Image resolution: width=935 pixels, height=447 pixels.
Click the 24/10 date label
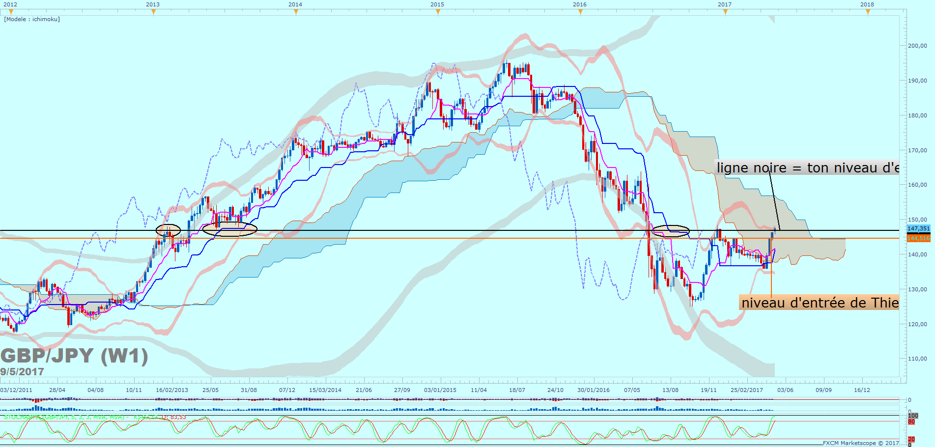[555, 390]
